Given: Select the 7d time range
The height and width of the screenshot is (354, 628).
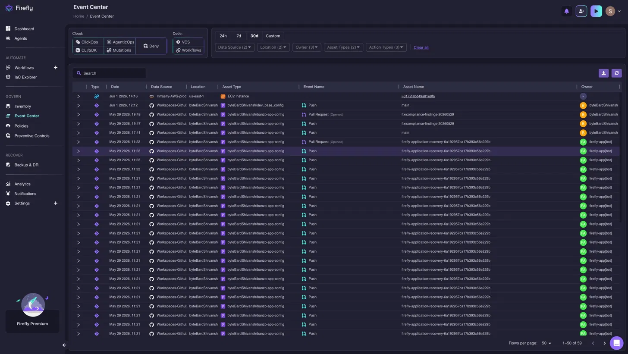Looking at the screenshot, I should pyautogui.click(x=239, y=36).
